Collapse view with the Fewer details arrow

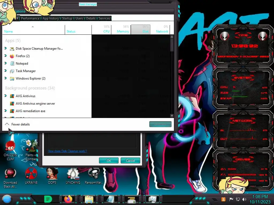coord(7,124)
